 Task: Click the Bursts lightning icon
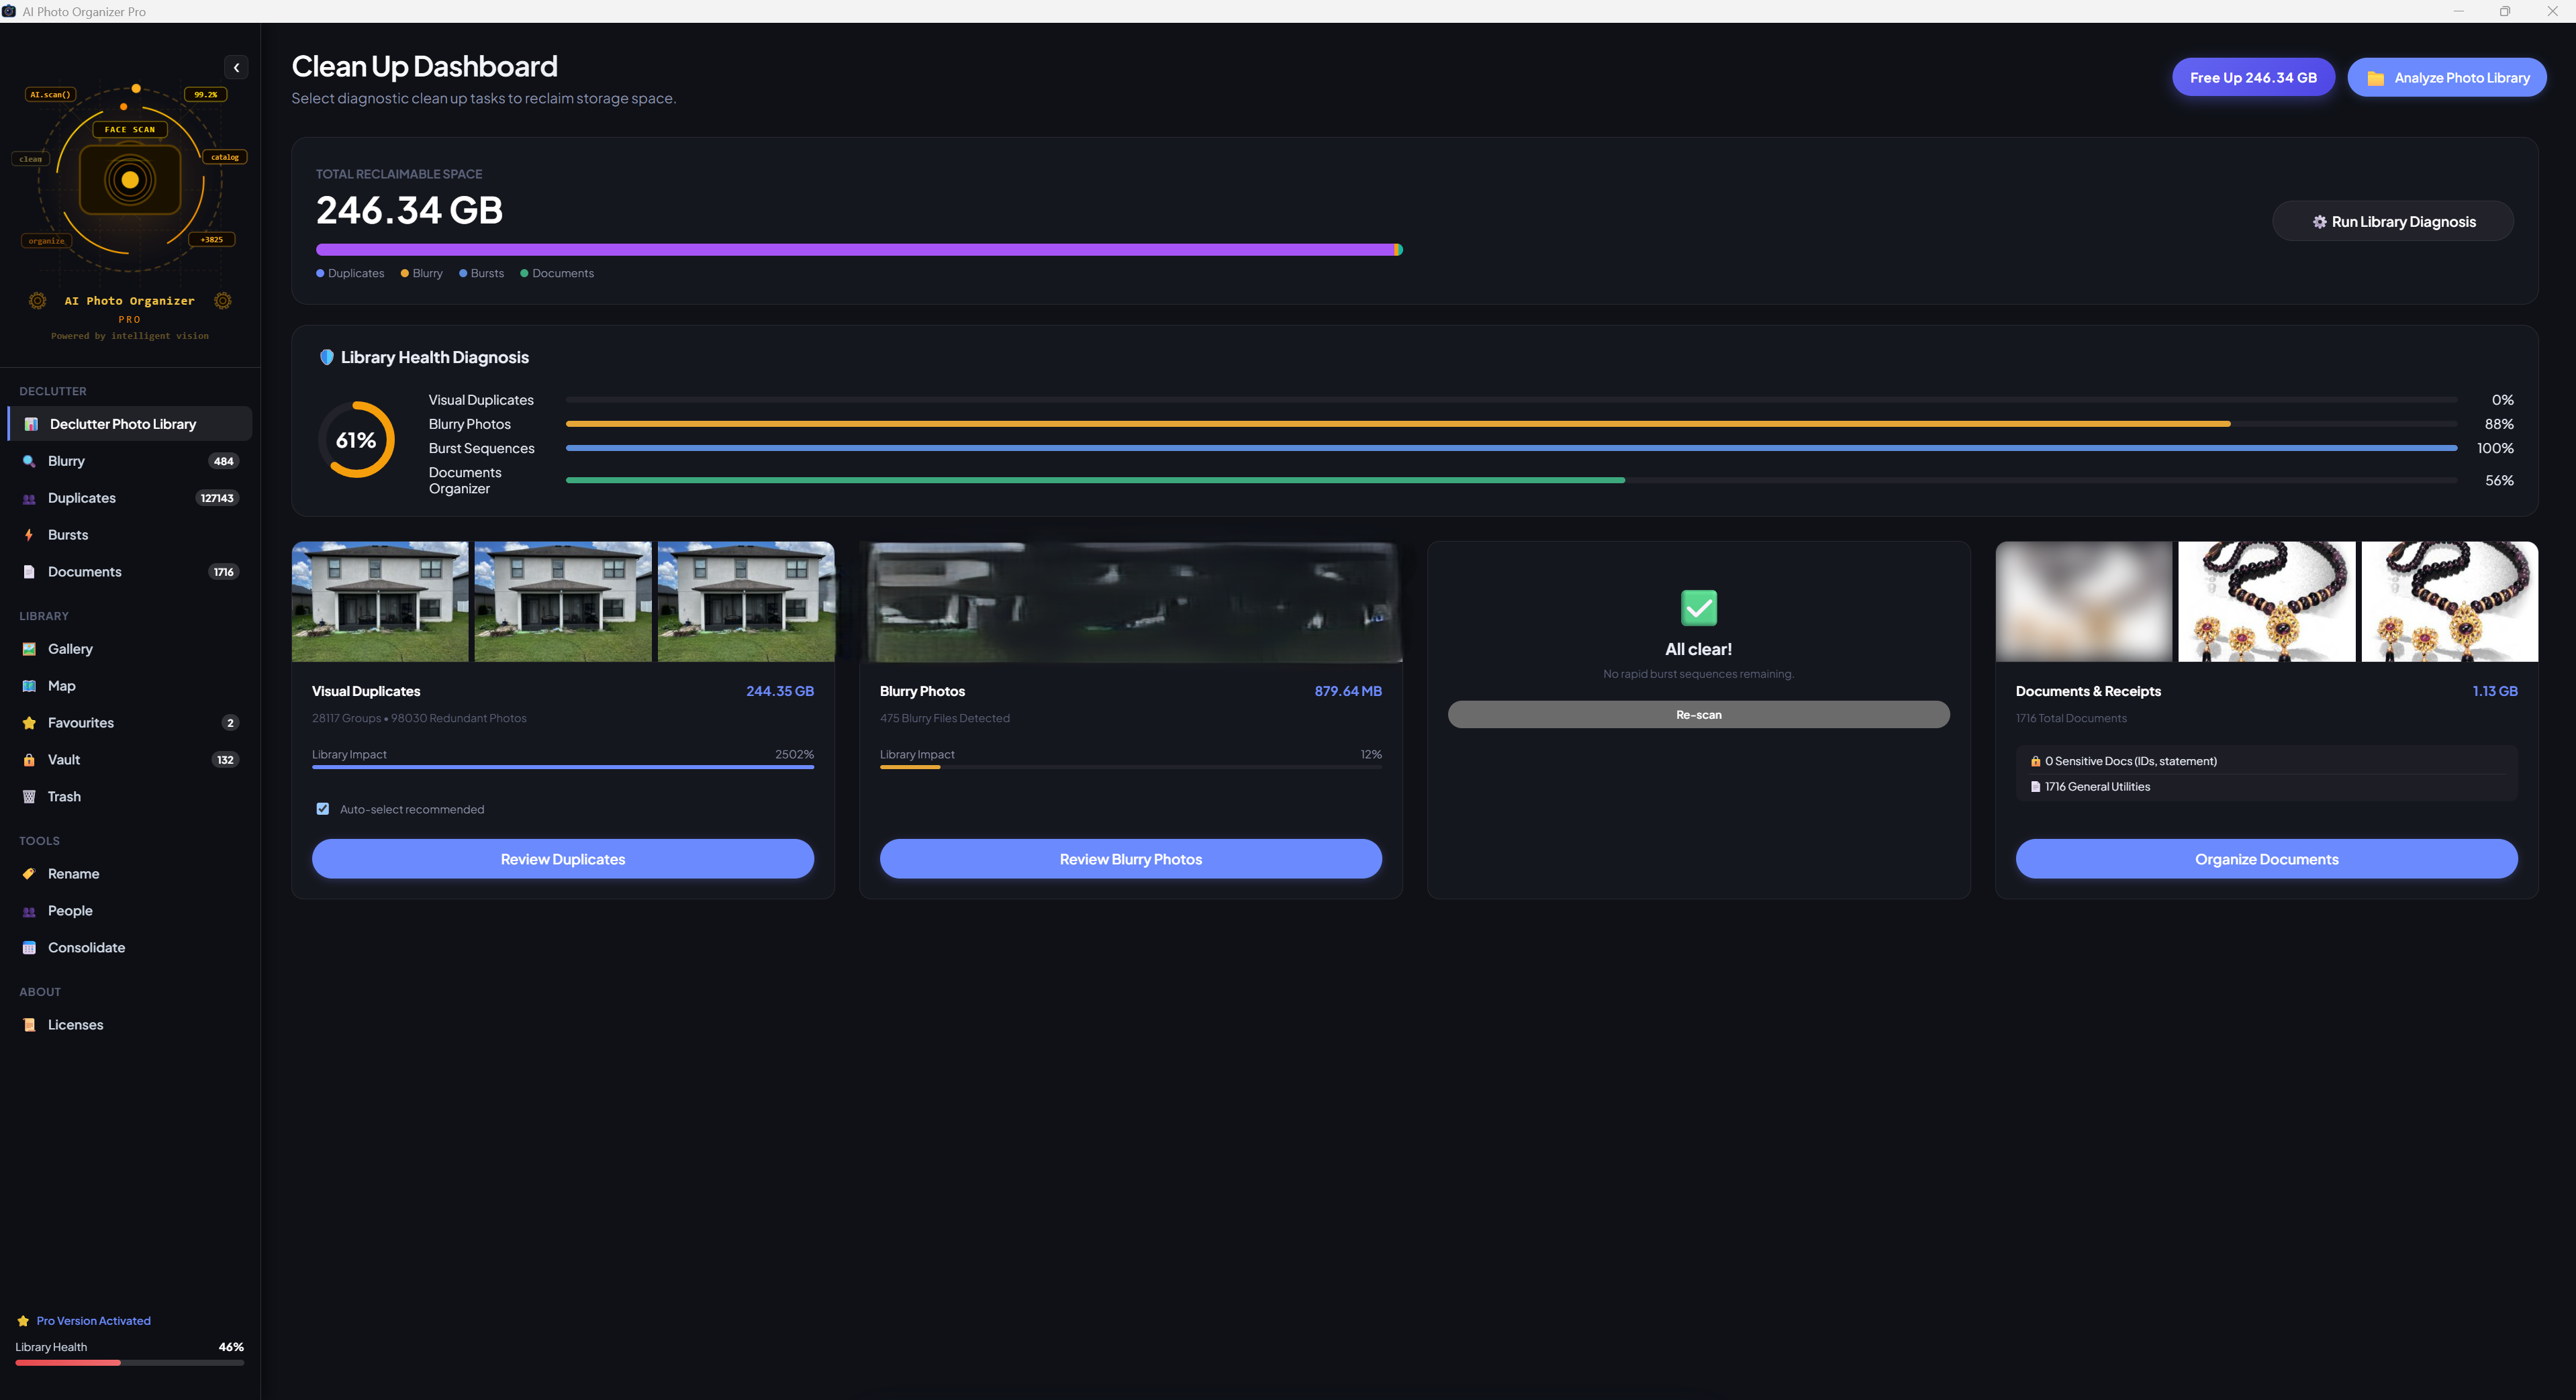(29, 535)
